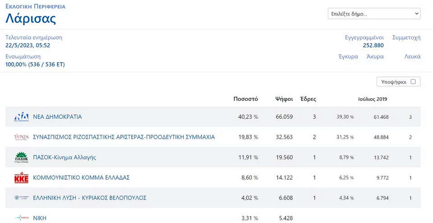Screen dimensions: 433x223
Task: Click the 3,31 % percentage cell
Action: click(x=249, y=218)
